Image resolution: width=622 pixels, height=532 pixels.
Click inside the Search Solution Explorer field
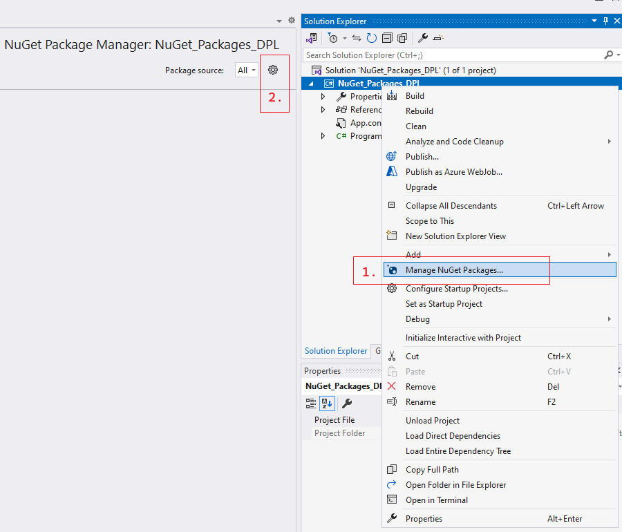[449, 55]
